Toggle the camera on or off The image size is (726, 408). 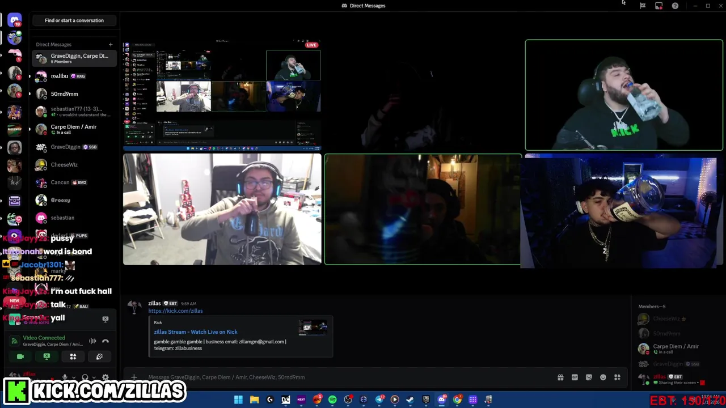click(20, 356)
